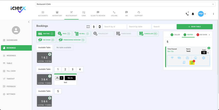This screenshot has width=219, height=110.
Task: Toggle the Waiting filter
Action: click(x=45, y=34)
